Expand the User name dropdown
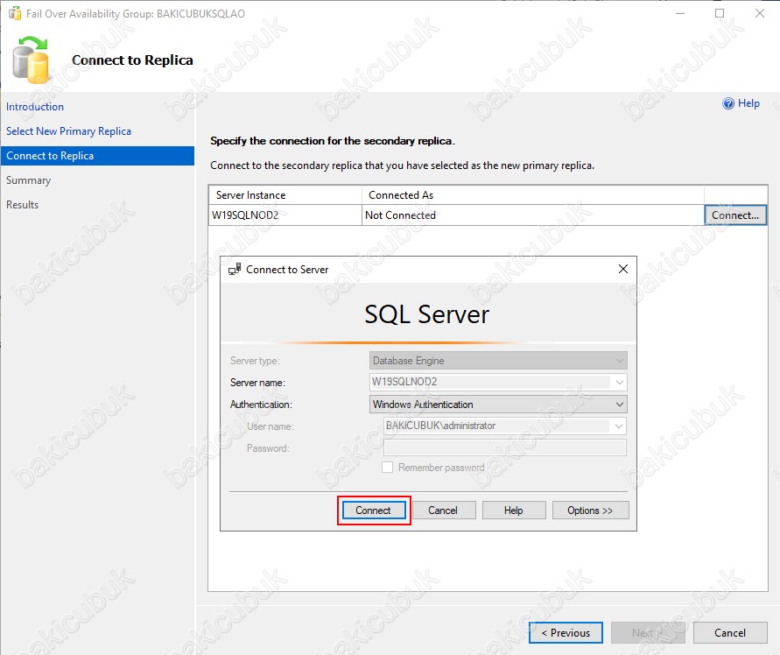780x655 pixels. coord(619,426)
